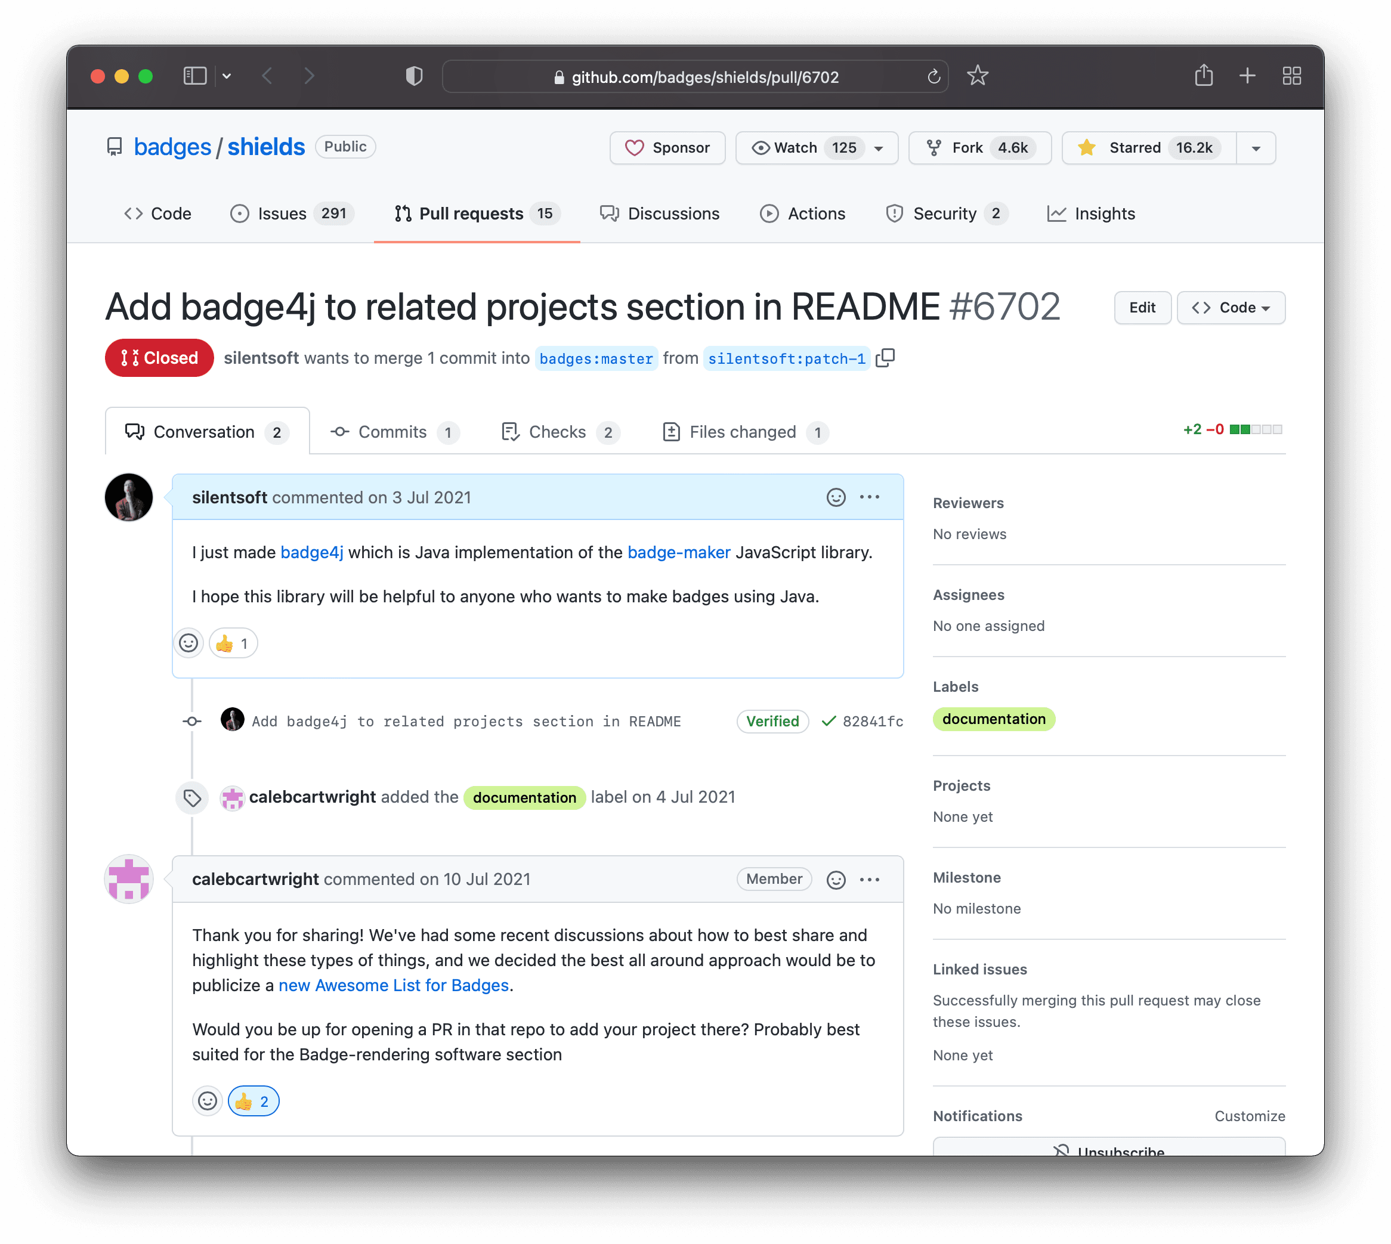Open the Actions tab
The width and height of the screenshot is (1391, 1244).
802,213
